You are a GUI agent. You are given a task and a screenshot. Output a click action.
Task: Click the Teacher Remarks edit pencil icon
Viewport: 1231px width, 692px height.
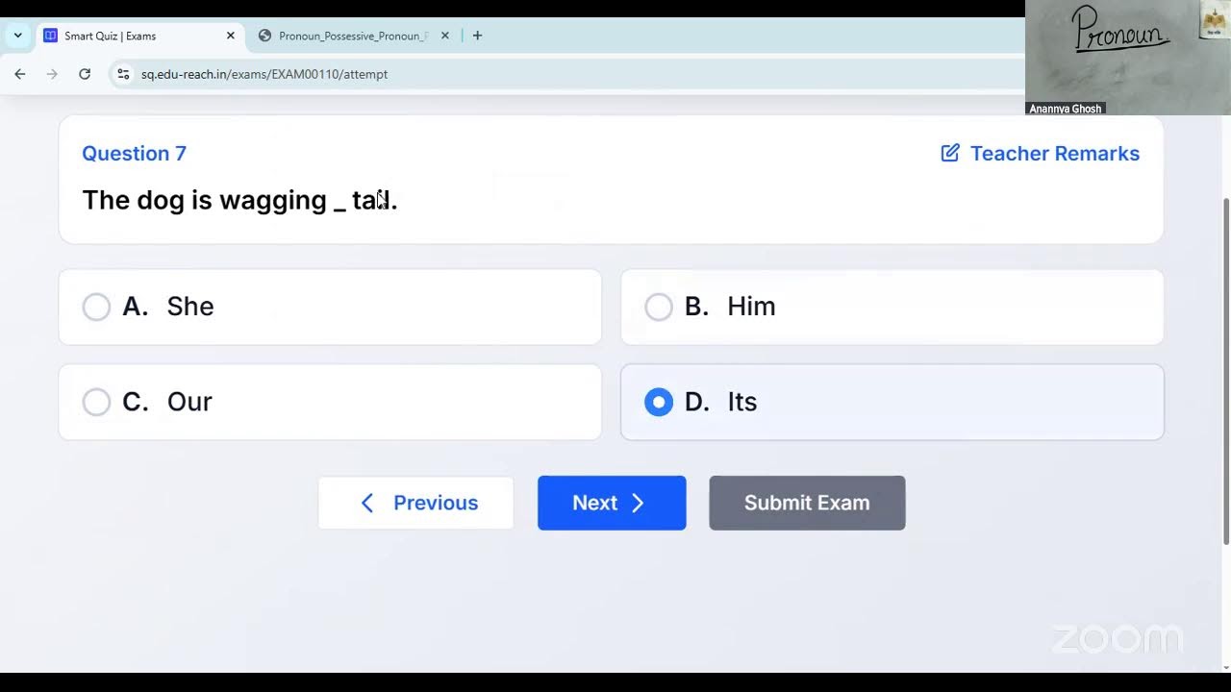(x=950, y=154)
